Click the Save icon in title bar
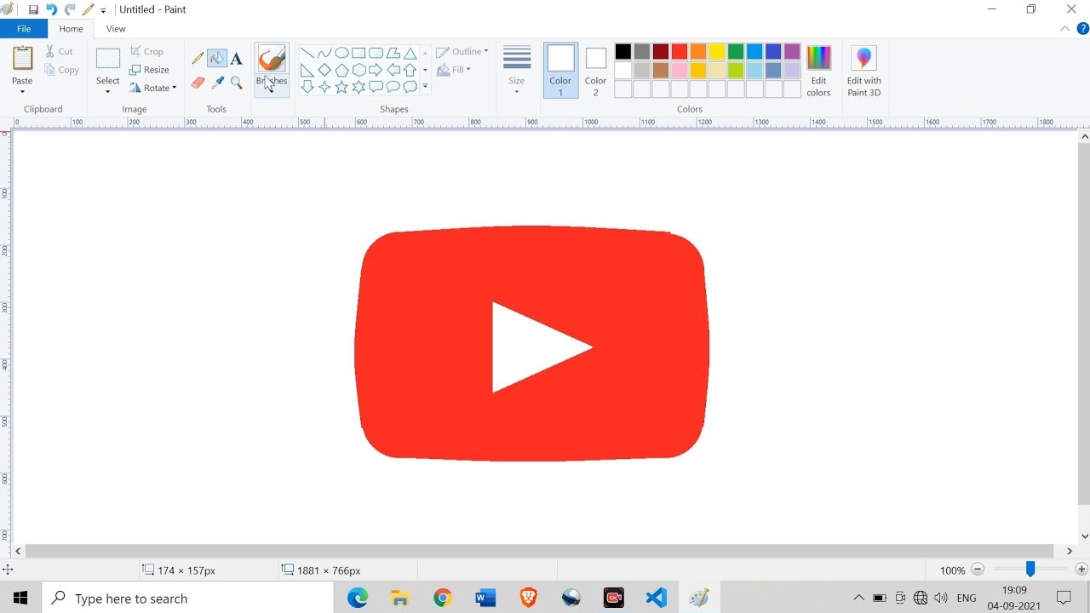 point(33,9)
